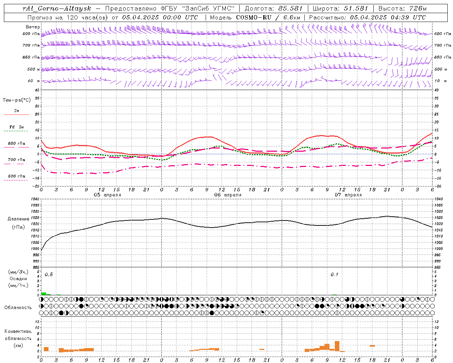Click the Прогноз на 120 часа(ов) text
The image size is (453, 363).
[x=68, y=17]
